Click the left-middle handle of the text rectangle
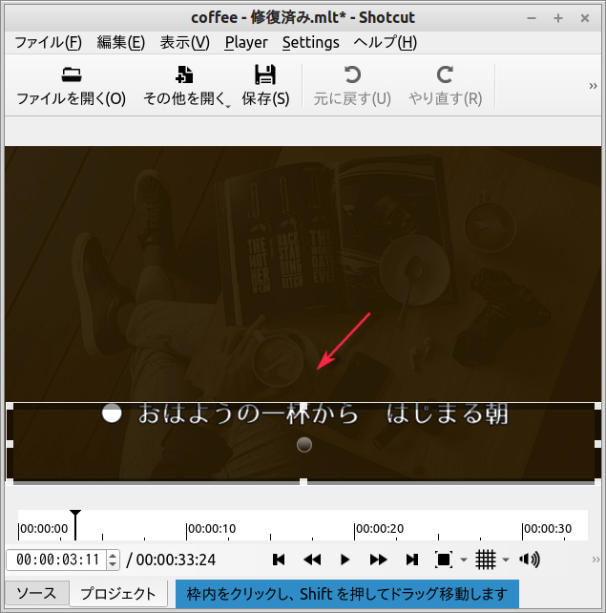Viewport: 606px width, 613px height. [10, 444]
